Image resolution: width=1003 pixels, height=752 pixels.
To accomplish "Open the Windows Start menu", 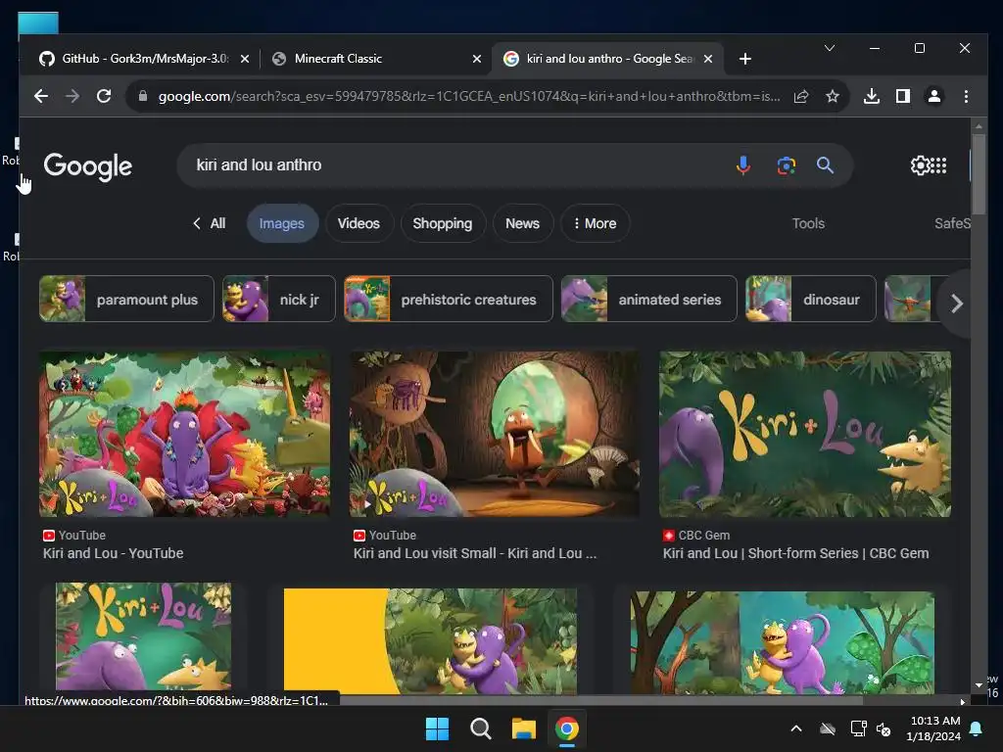I will (x=438, y=728).
